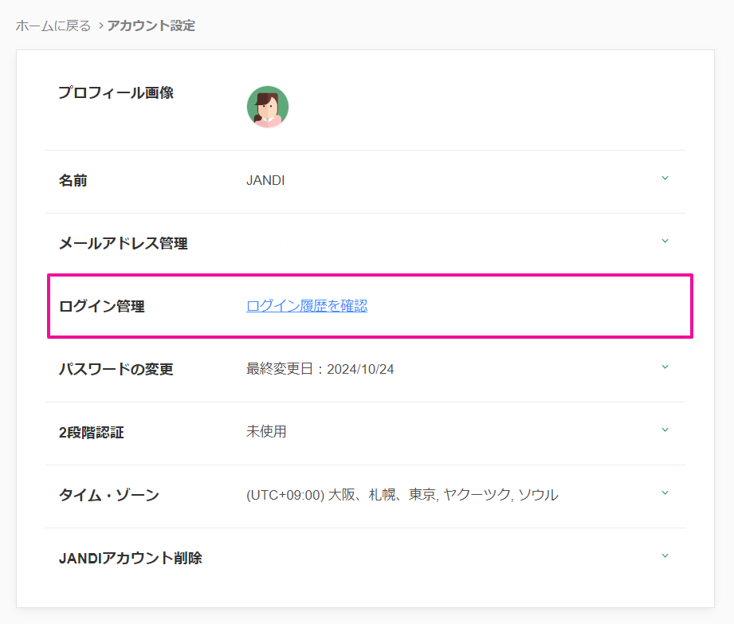This screenshot has height=624, width=734.
Task: Expand the メールアドレス管理 chevron
Action: point(665,241)
